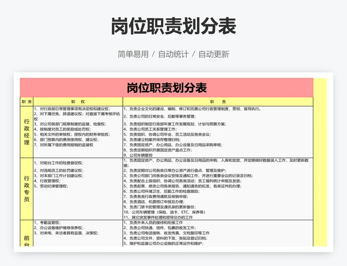The image size is (347, 266).
Task: Click line 负责企业文化的建设，编制、修订和完善公司行政管理制度
Action: point(192,109)
